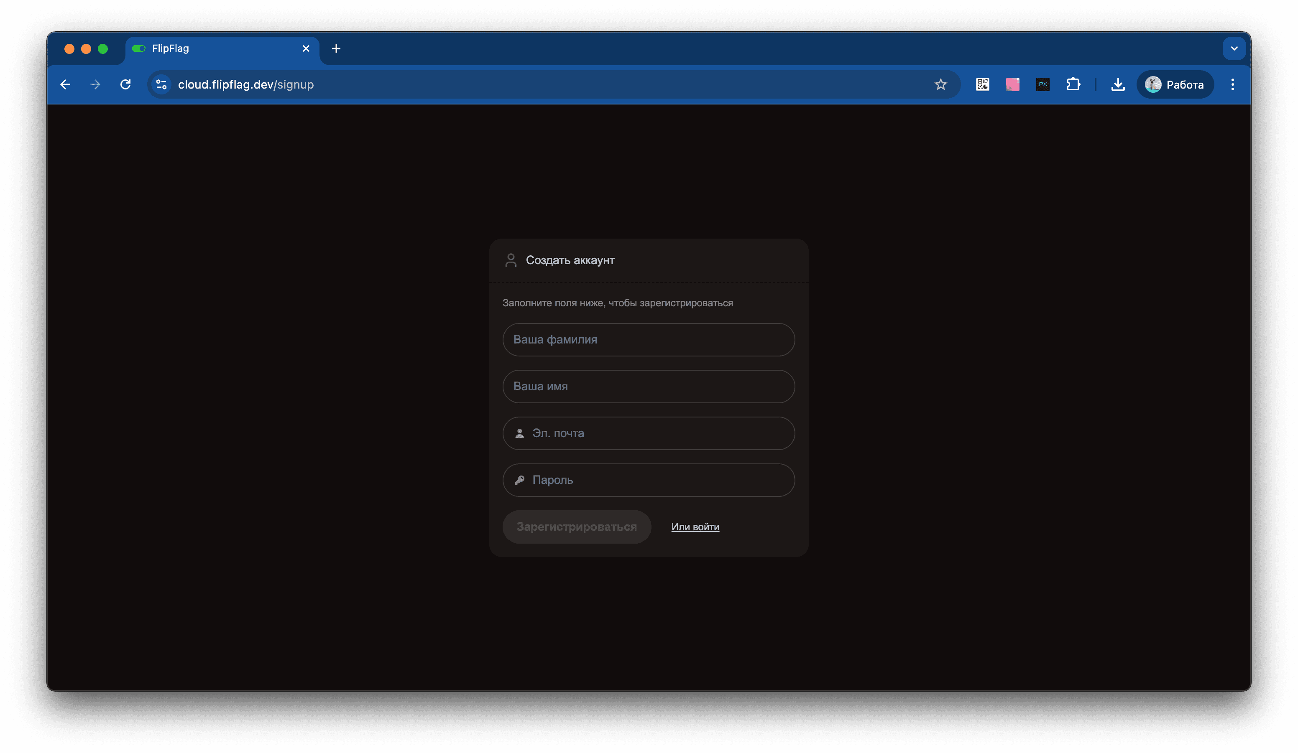The height and width of the screenshot is (753, 1298).
Task: Open the Работа profile menu
Action: coord(1174,84)
